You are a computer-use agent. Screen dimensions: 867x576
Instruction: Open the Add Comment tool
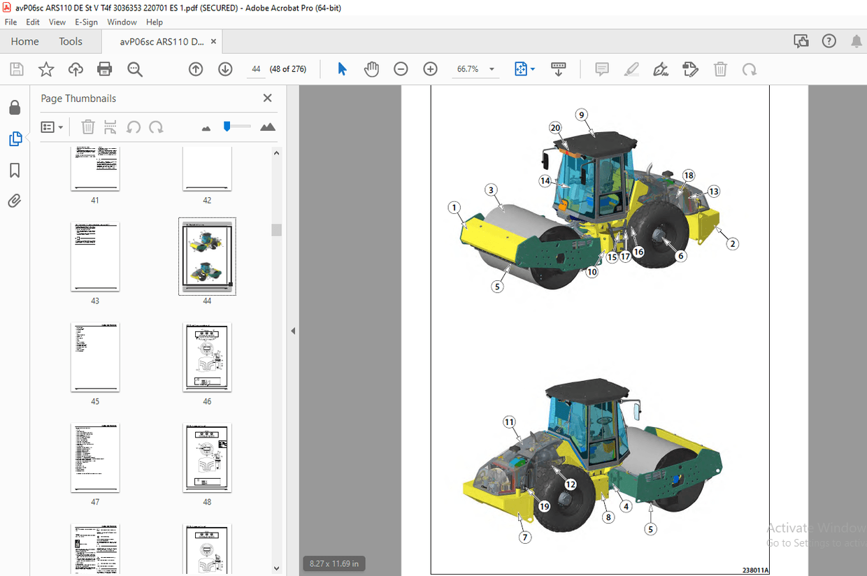point(601,69)
